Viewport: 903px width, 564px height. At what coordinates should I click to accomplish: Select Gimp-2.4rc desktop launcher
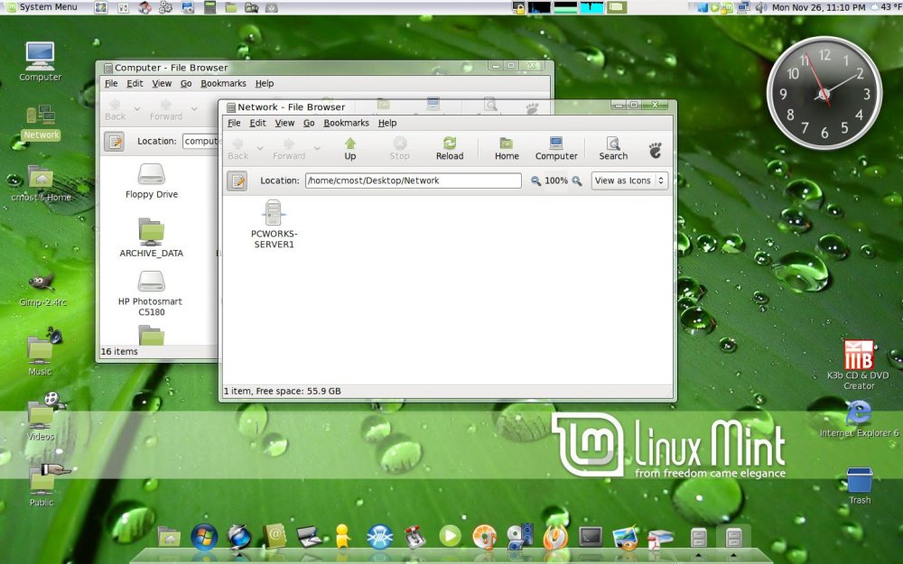(42, 290)
